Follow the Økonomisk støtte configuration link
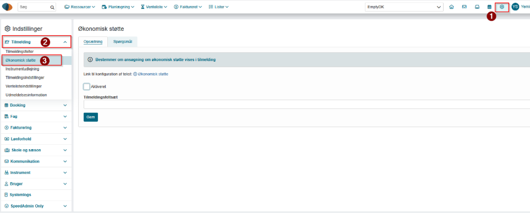The height and width of the screenshot is (213, 530). [151, 74]
